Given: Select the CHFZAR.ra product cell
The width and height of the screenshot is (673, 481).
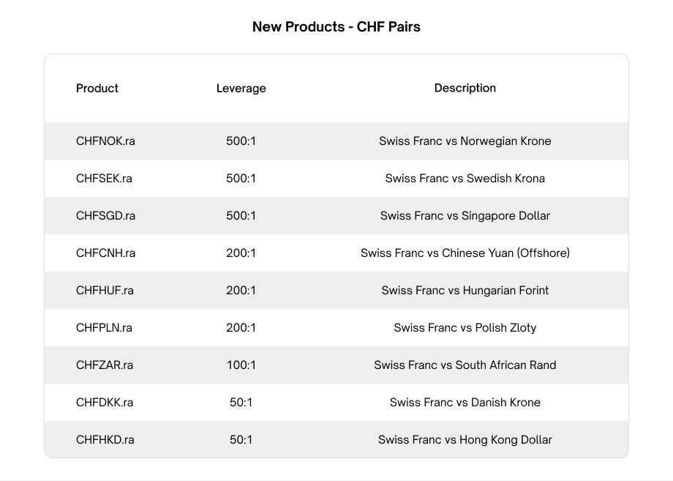Looking at the screenshot, I should pos(105,365).
